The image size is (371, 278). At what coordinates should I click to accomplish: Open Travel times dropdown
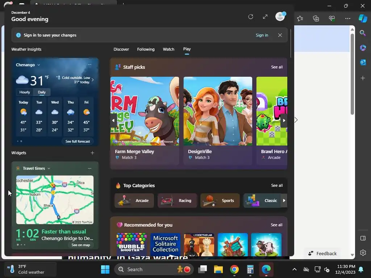tap(36, 168)
